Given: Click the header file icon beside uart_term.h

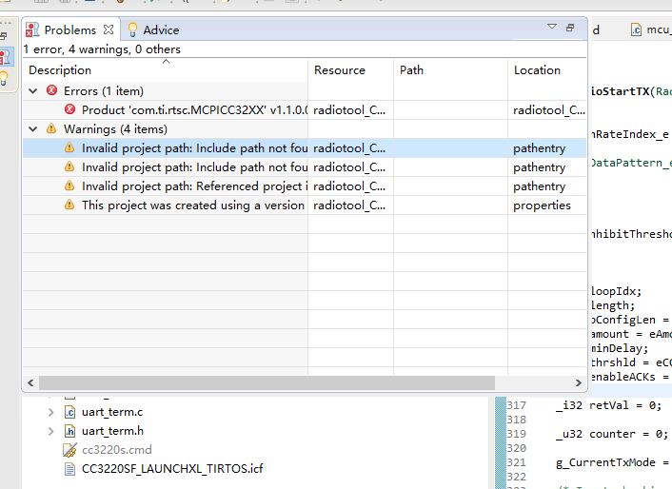Looking at the screenshot, I should (69, 431).
